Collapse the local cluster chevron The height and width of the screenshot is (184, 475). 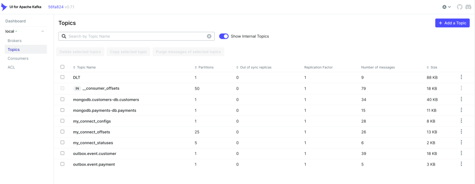[x=43, y=31]
